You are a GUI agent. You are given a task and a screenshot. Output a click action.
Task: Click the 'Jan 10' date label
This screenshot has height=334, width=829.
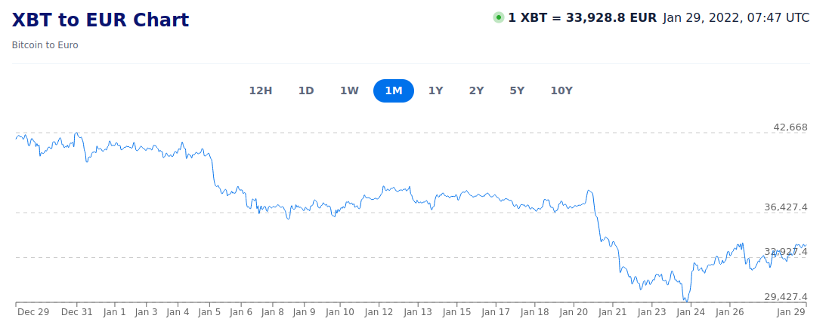340,312
